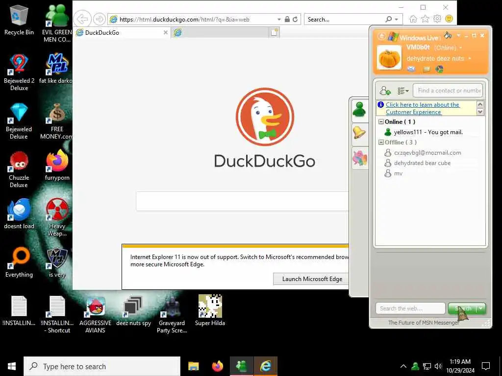Click the Firefox taskbar icon
The width and height of the screenshot is (502, 376).
218,366
